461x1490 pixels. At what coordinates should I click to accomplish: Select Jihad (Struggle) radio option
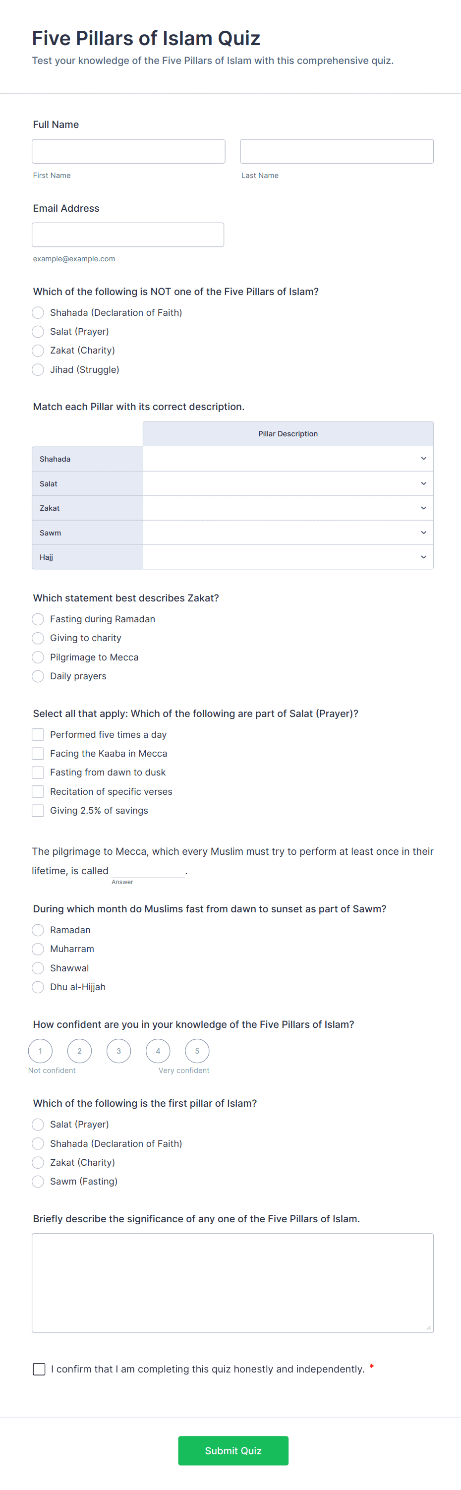point(38,369)
